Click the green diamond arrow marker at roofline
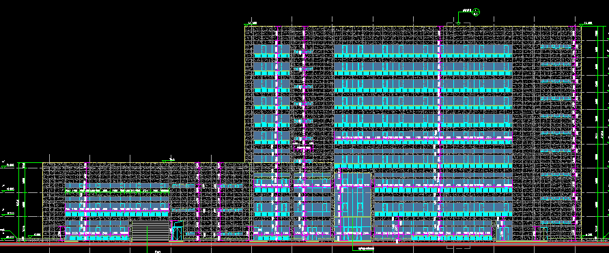609x253 pixels. click(x=458, y=24)
